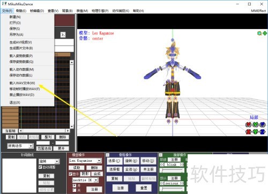Screen dimensions: 268x194
Task: Click the interpolation curve graph box
Action: [19, 176]
